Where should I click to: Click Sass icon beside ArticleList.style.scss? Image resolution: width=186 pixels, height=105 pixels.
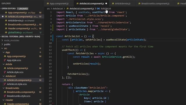click(x=5, y=84)
